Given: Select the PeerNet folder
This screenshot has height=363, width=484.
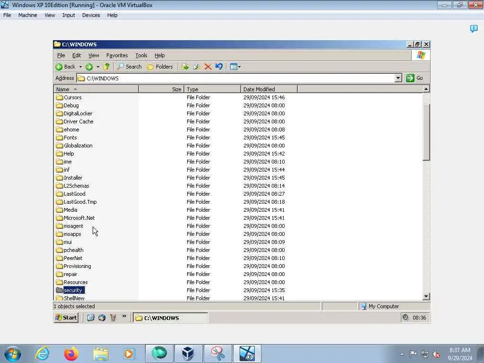Looking at the screenshot, I should pyautogui.click(x=69, y=258).
